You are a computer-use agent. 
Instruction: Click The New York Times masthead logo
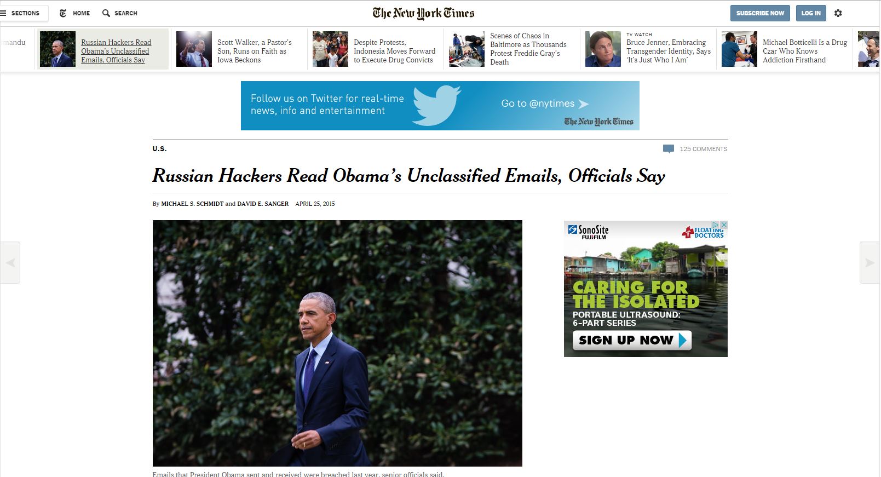(x=423, y=13)
